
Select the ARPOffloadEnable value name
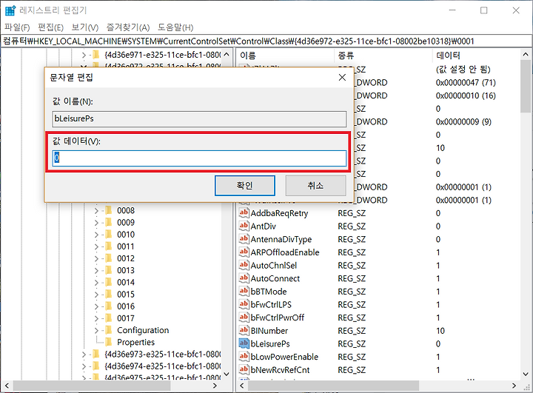[285, 252]
